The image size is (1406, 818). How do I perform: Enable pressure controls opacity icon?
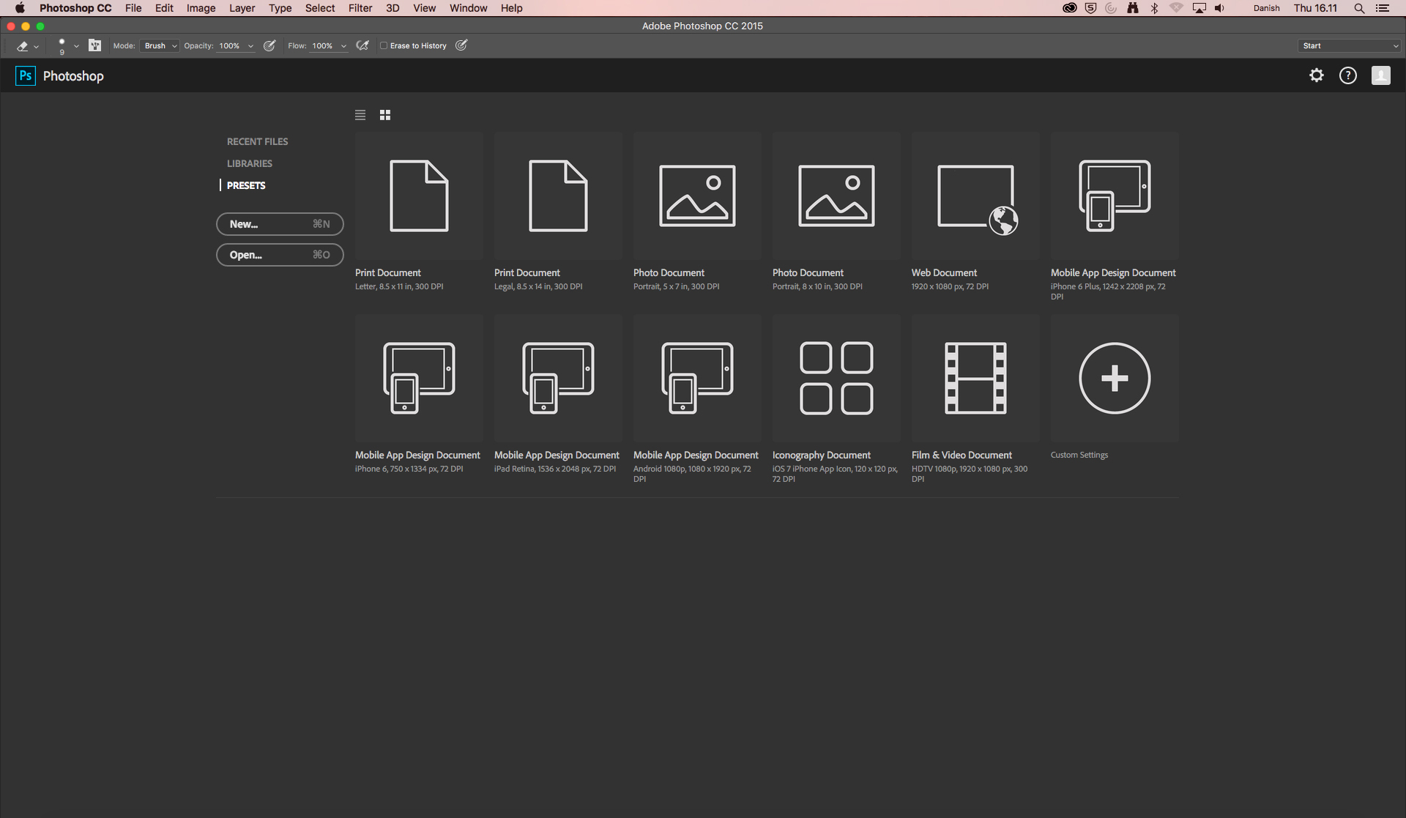click(x=269, y=45)
